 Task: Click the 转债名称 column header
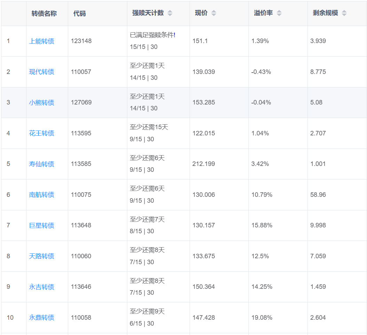(44, 14)
